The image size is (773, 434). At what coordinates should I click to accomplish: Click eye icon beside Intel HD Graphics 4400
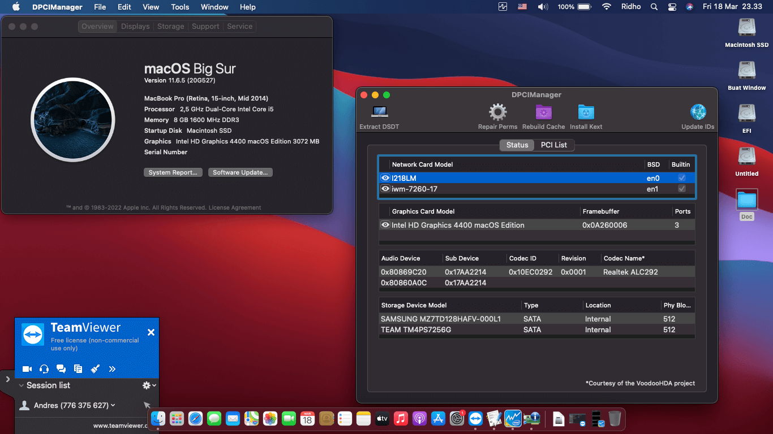click(385, 225)
